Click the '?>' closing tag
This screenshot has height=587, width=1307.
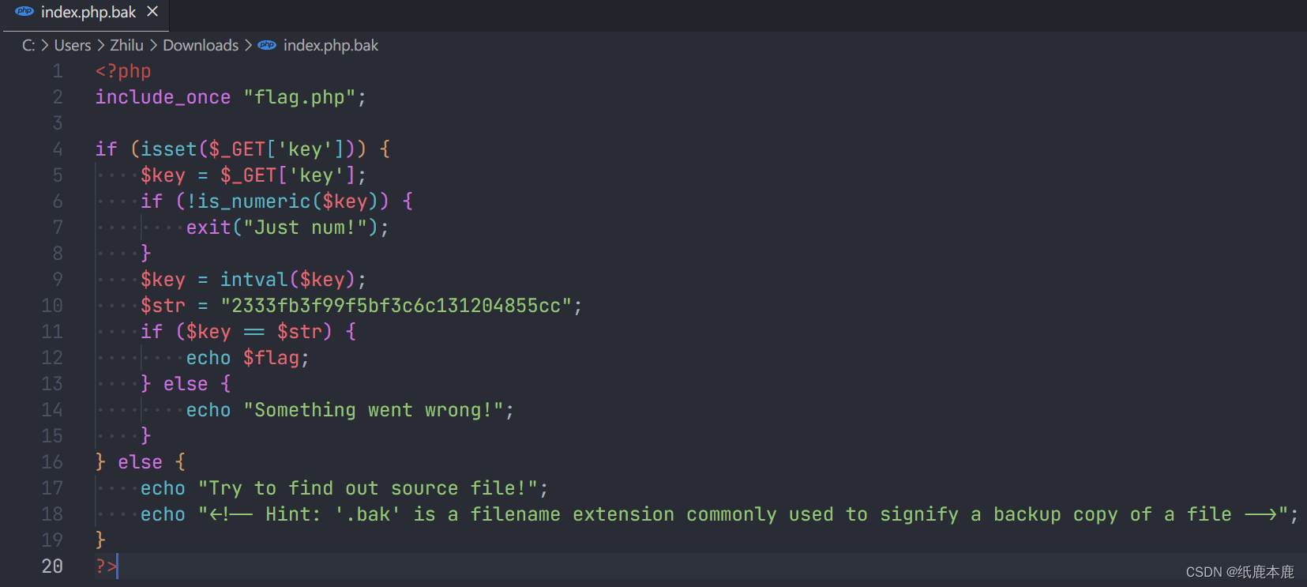[x=106, y=566]
